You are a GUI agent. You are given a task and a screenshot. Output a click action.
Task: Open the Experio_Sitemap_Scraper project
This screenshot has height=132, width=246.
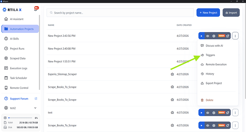coord(62,74)
